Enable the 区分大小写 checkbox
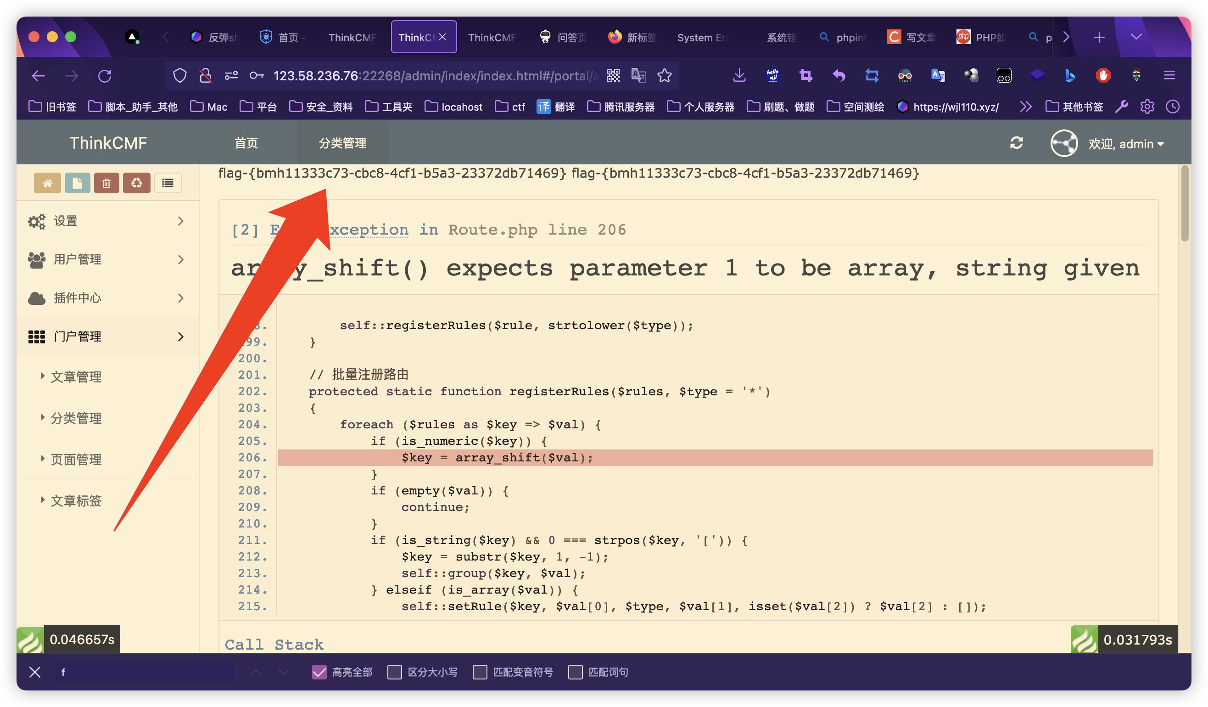The image size is (1208, 707). 395,672
